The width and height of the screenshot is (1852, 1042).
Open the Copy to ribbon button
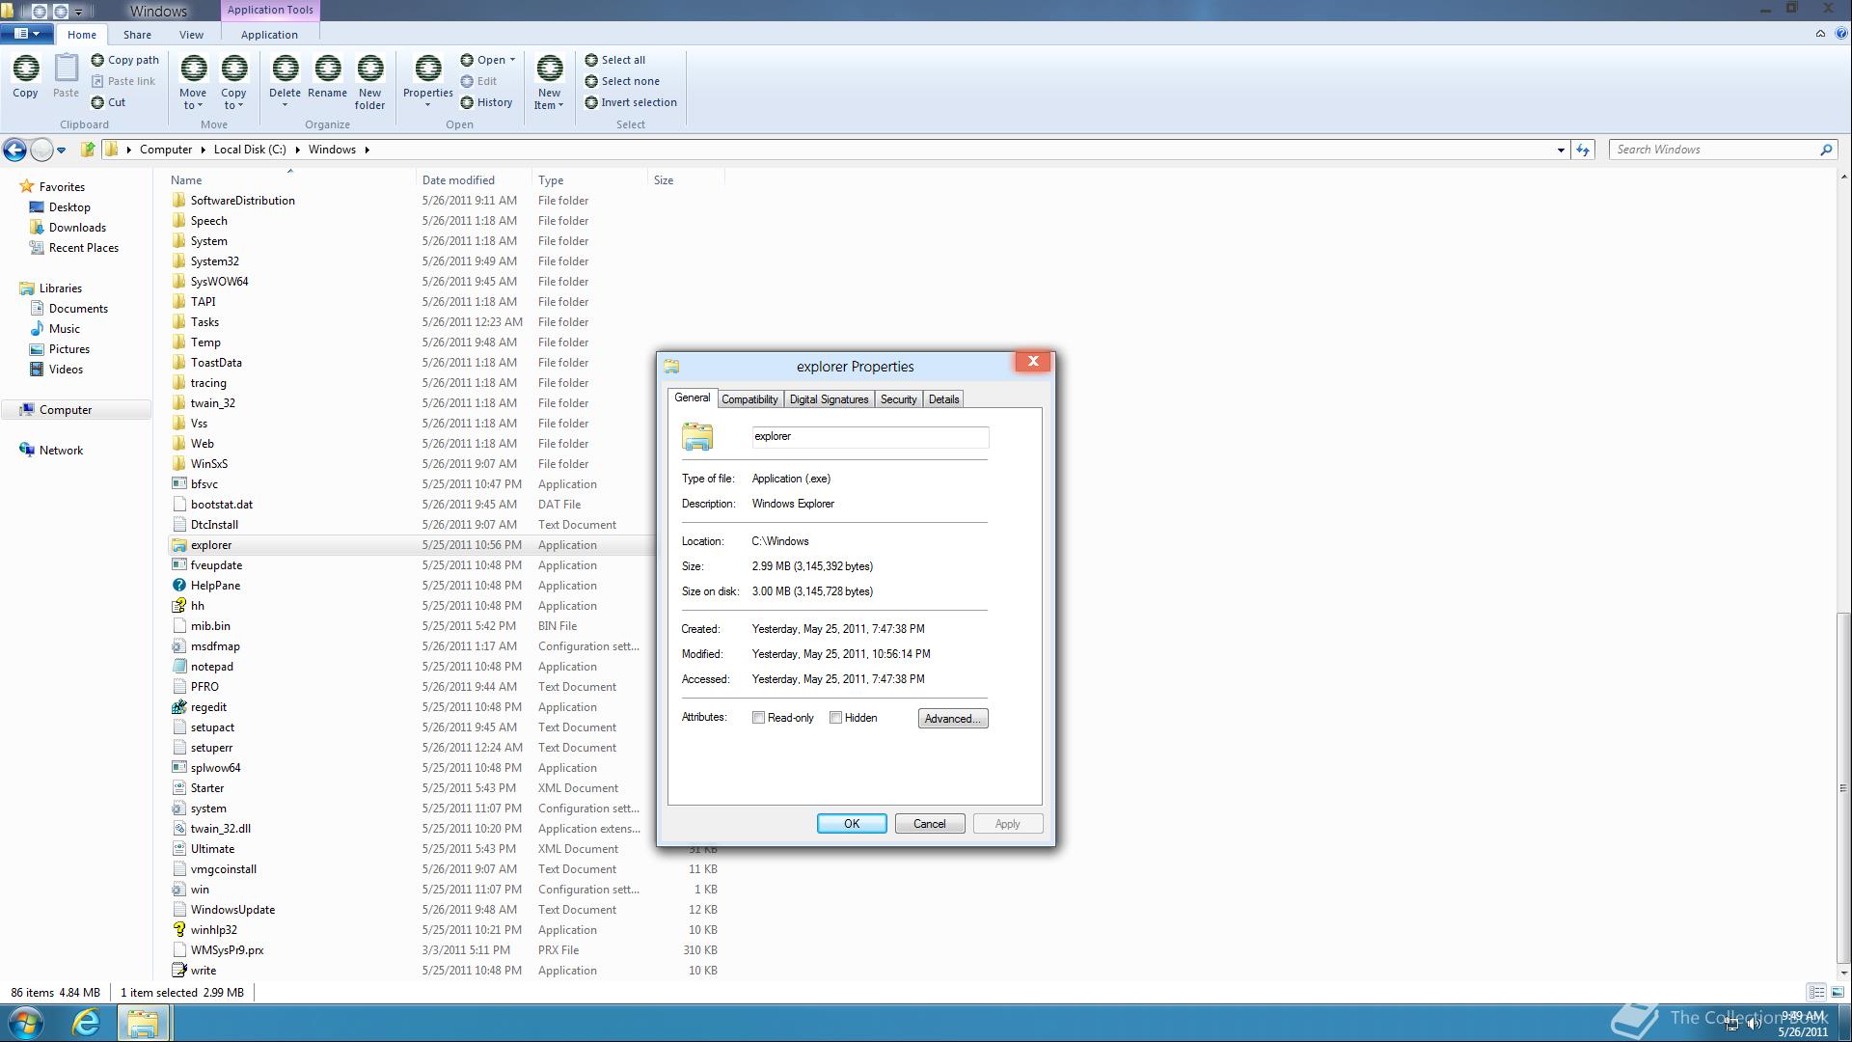(x=234, y=82)
